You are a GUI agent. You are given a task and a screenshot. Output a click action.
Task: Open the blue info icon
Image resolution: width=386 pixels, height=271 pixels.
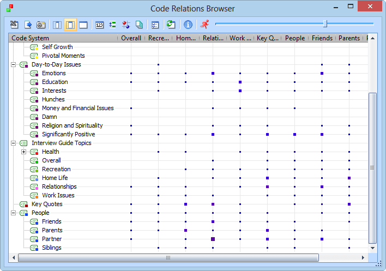(188, 25)
